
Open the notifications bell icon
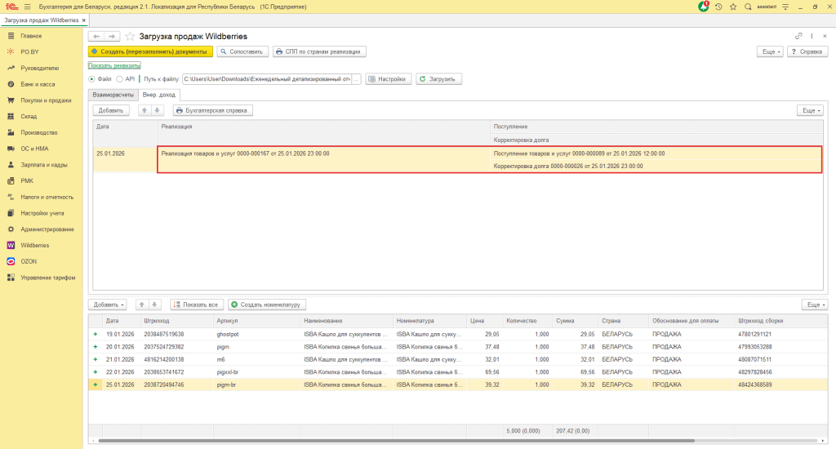(x=704, y=7)
